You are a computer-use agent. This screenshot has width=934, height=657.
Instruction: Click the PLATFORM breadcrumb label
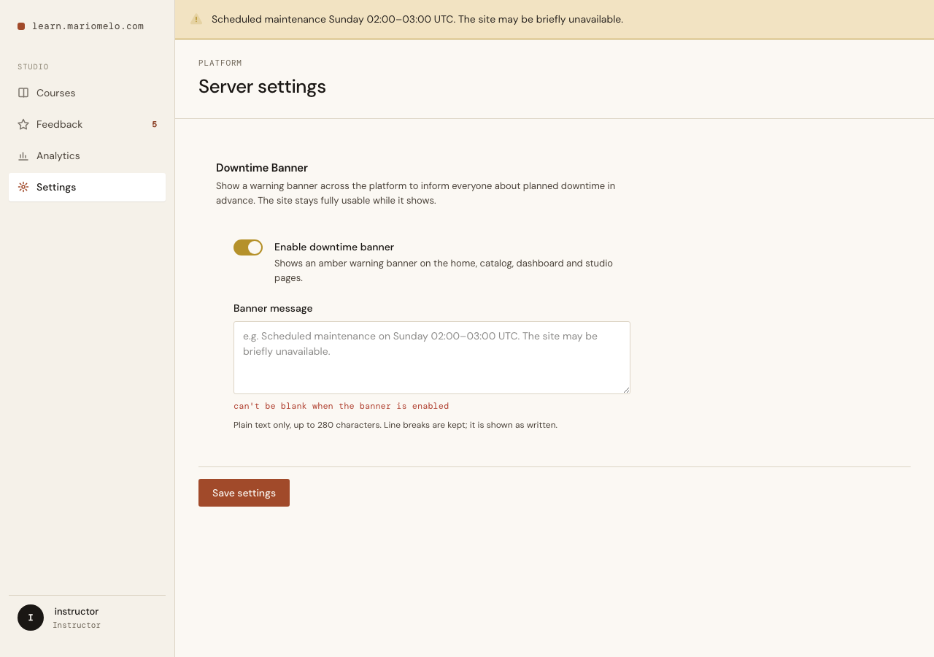[x=220, y=64]
